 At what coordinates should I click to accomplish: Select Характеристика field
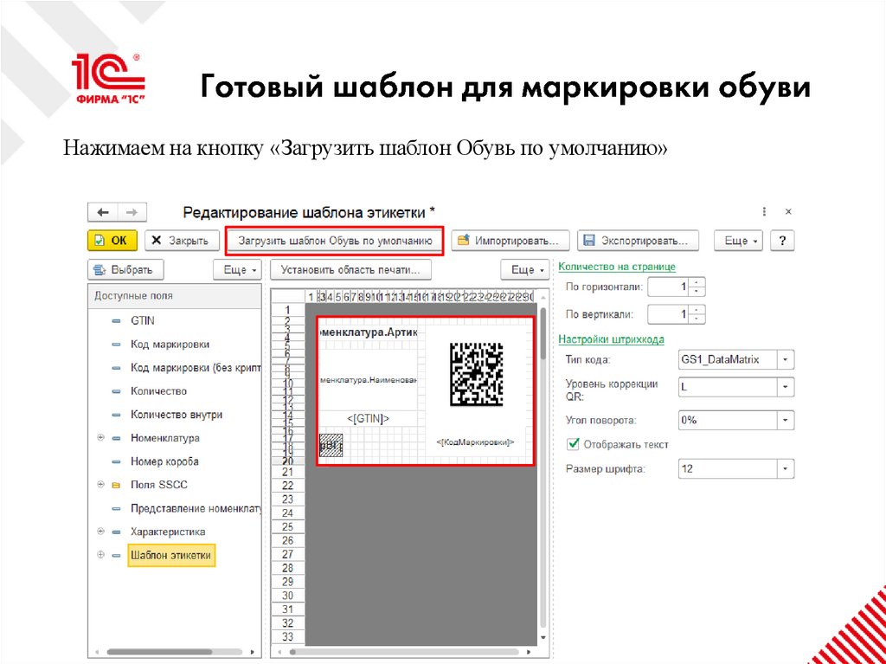168,532
